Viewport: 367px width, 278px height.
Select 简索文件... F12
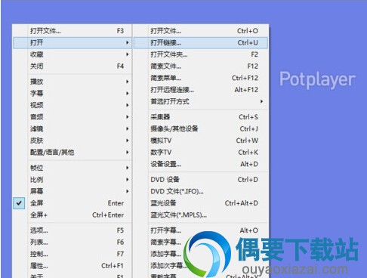(x=200, y=66)
